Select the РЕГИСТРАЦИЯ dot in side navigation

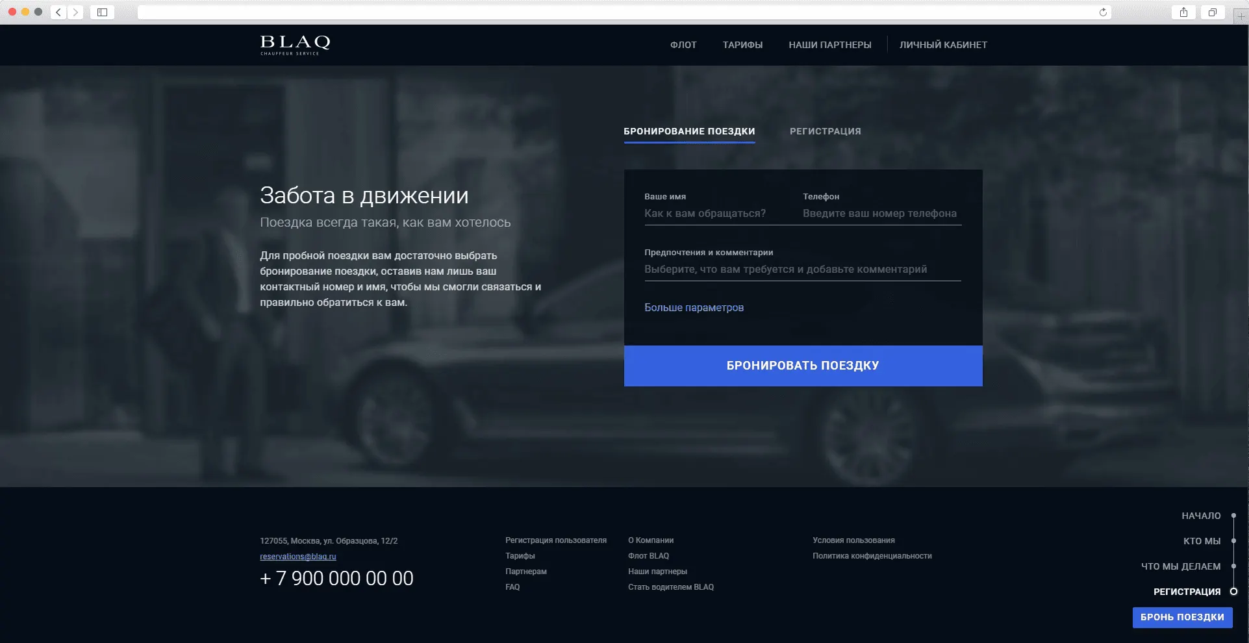click(1233, 592)
